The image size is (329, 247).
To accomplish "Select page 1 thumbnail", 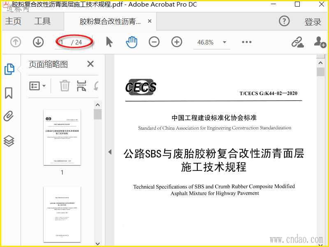I will coord(62,137).
